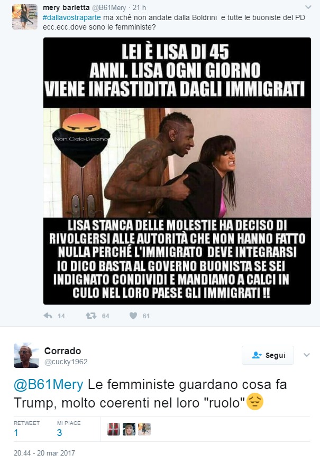View the retweet count list
This screenshot has height=464, width=320.
coord(26,429)
